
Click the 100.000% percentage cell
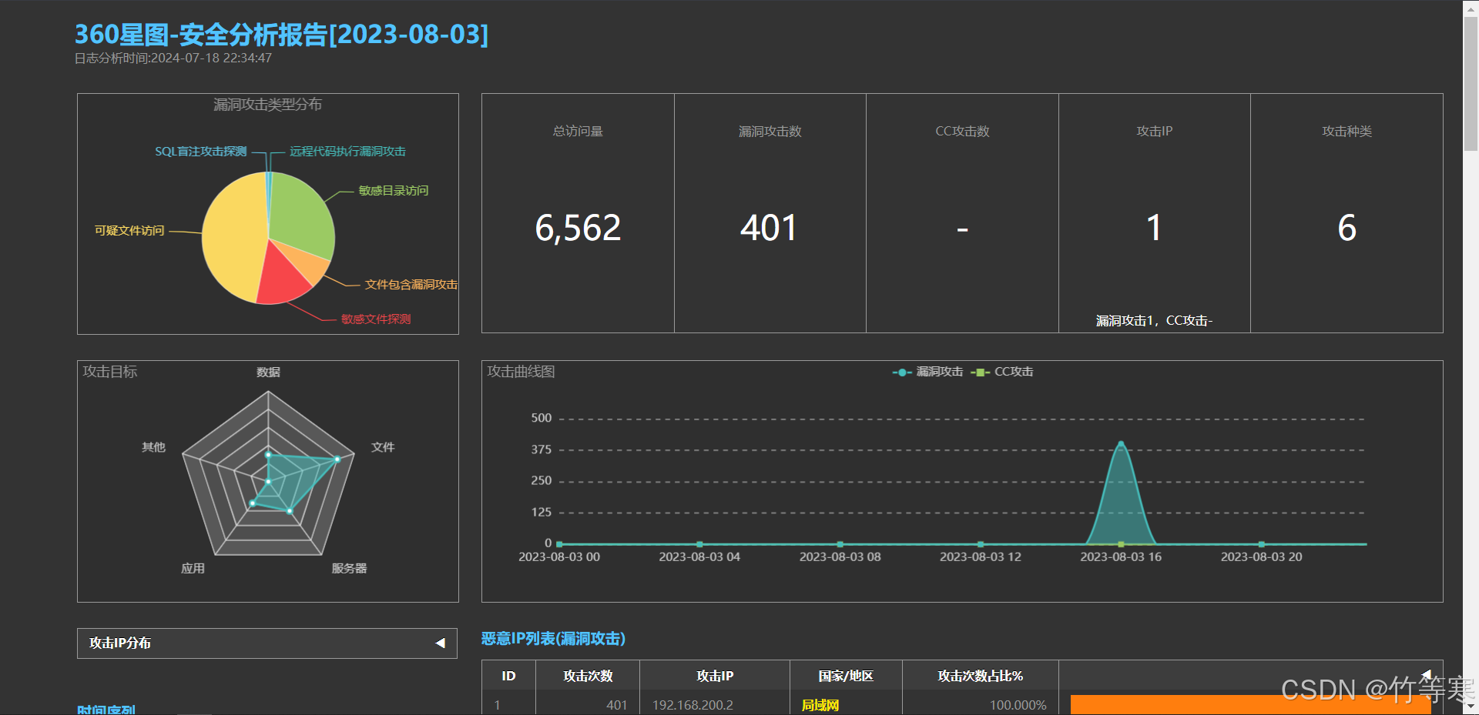[x=1018, y=705]
